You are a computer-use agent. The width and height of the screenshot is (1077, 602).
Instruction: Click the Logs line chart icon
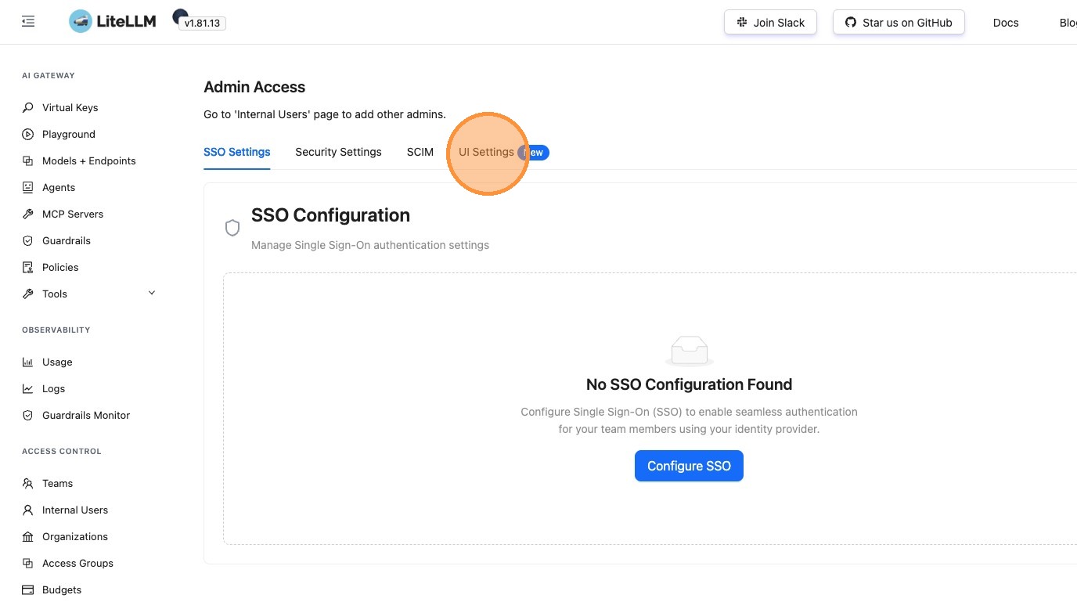click(28, 388)
